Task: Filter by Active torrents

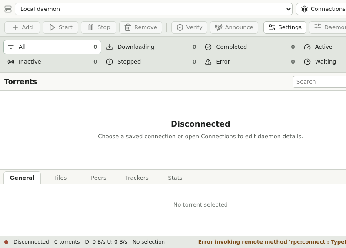Action: [x=323, y=47]
